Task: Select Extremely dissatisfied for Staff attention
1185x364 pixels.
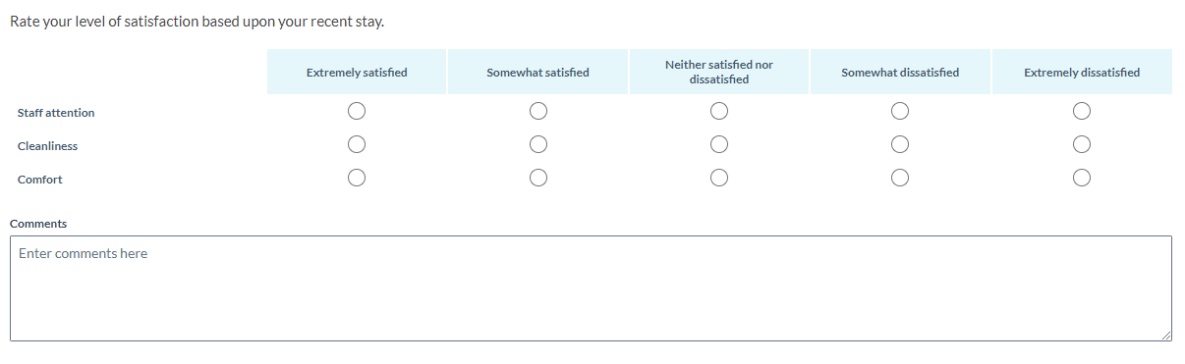Action: (x=1082, y=112)
